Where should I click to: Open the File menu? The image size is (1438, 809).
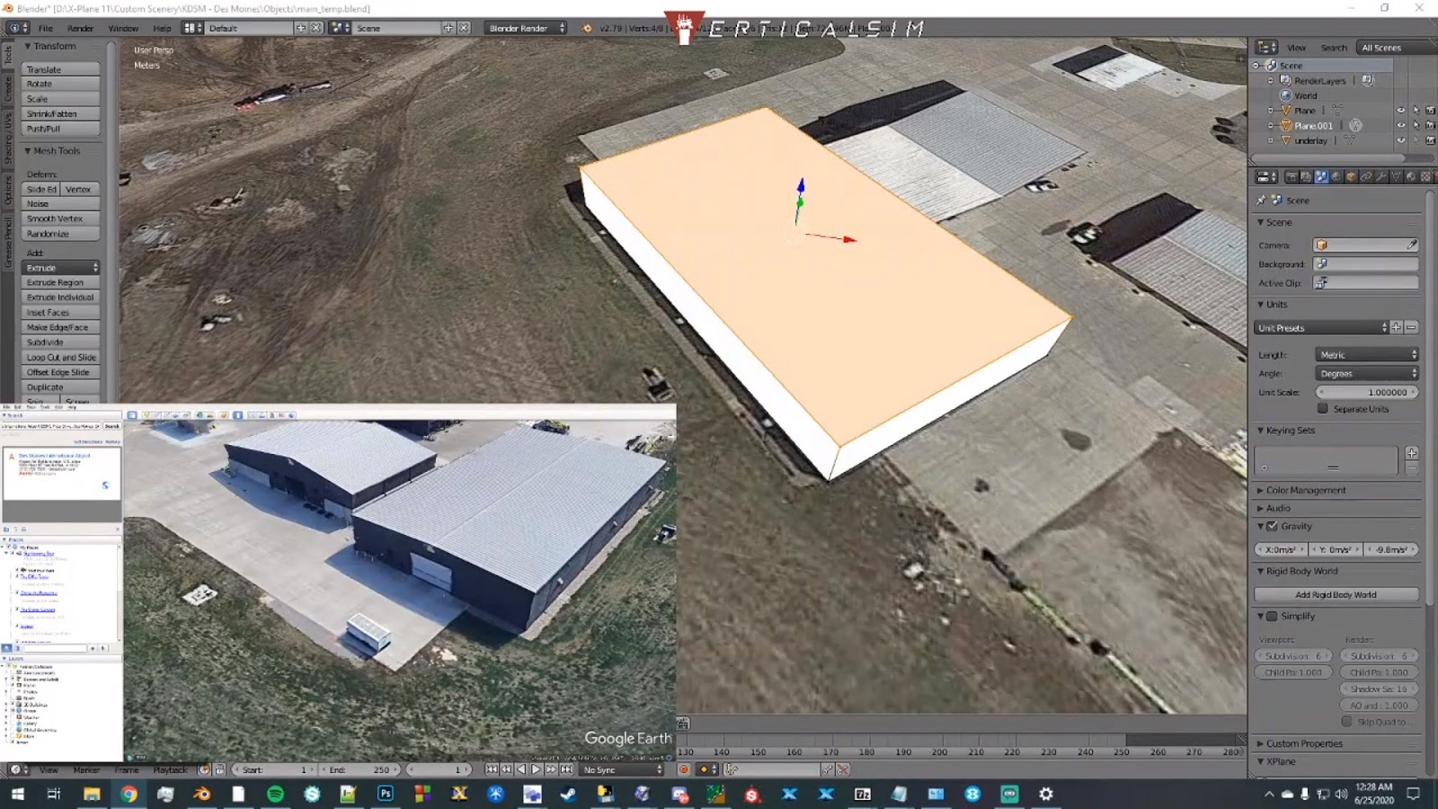click(x=46, y=28)
